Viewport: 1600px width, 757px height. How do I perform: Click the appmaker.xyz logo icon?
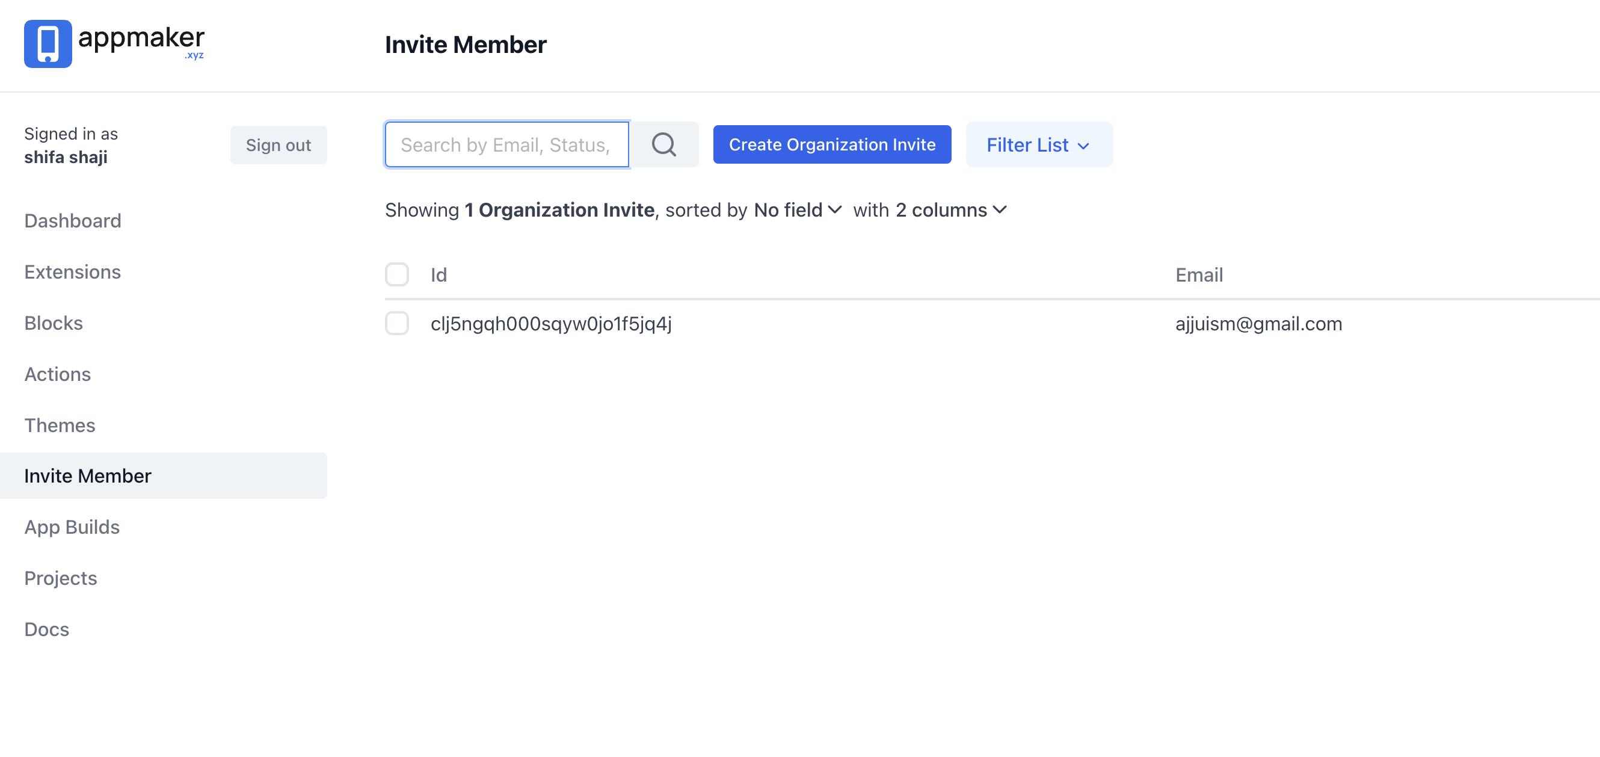tap(48, 44)
